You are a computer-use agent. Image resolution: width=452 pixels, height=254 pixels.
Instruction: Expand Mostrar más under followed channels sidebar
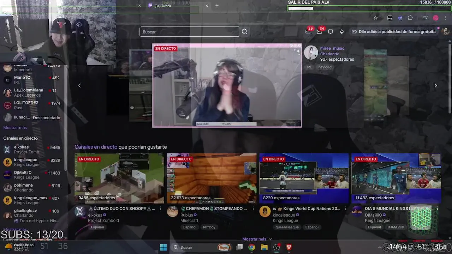click(x=15, y=128)
